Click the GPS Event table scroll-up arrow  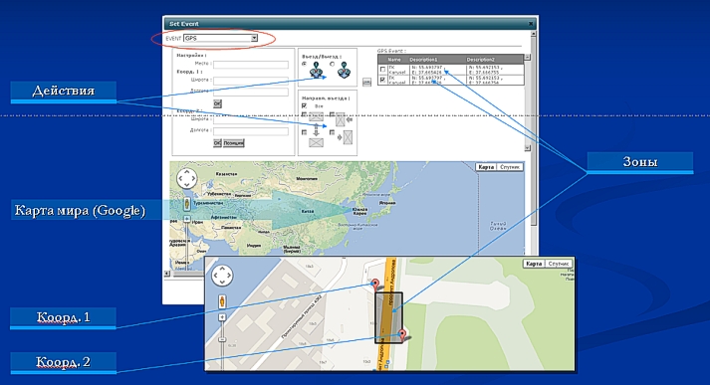pyautogui.click(x=527, y=58)
